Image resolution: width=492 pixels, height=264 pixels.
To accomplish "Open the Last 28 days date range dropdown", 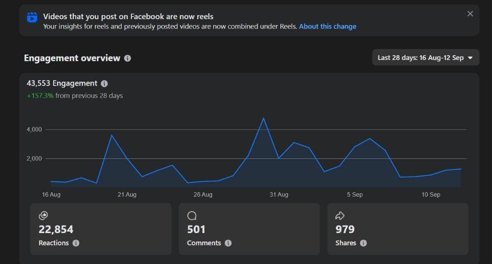I will click(426, 58).
